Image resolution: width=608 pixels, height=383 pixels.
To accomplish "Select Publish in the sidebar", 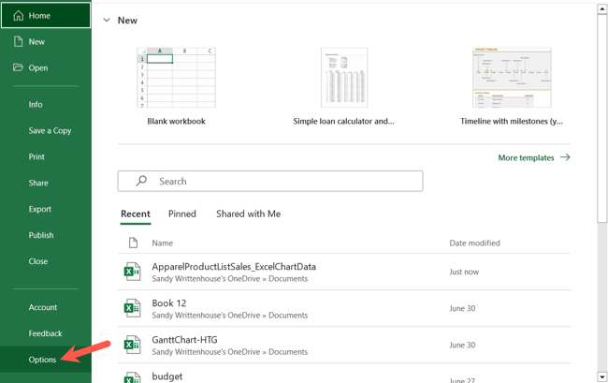I will tap(41, 235).
